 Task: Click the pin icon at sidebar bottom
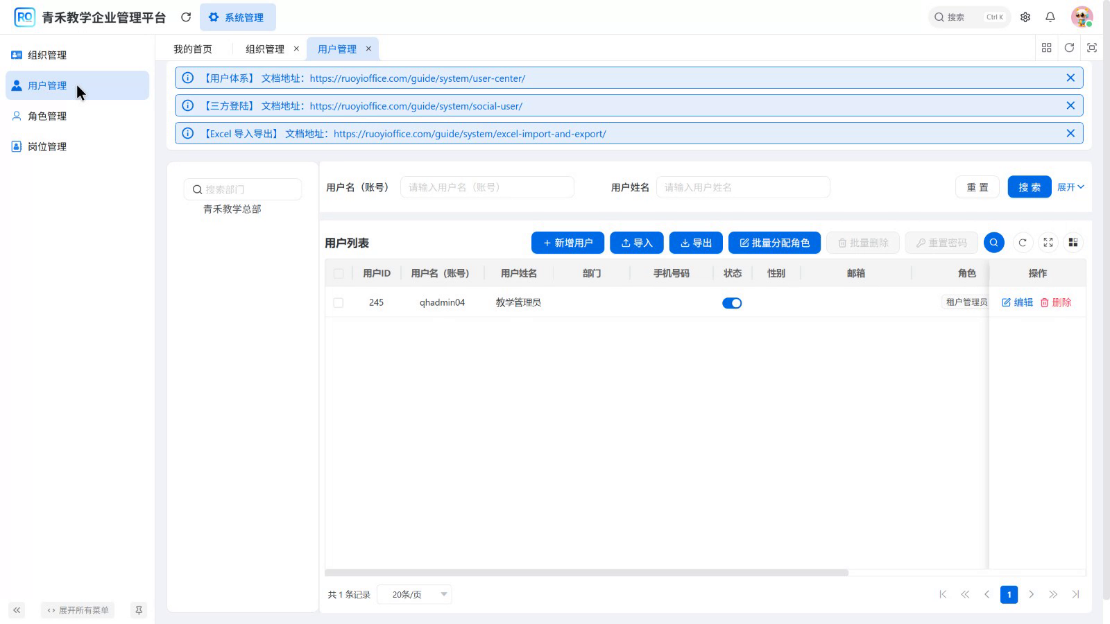[139, 610]
